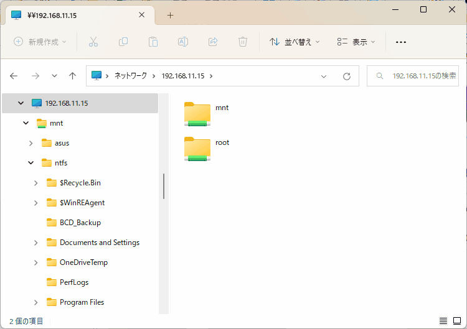Click chevron after 192.168.11.15 breadcrumb
Viewport: 467px width, 329px height.
tap(211, 76)
